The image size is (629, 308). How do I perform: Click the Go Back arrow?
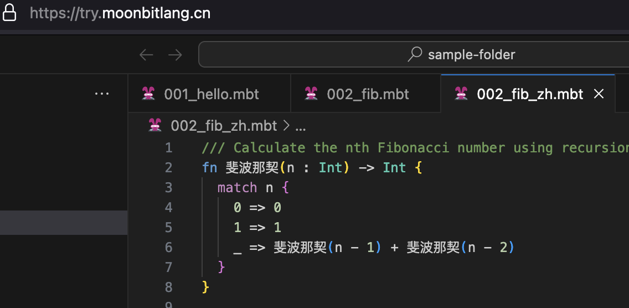[146, 54]
